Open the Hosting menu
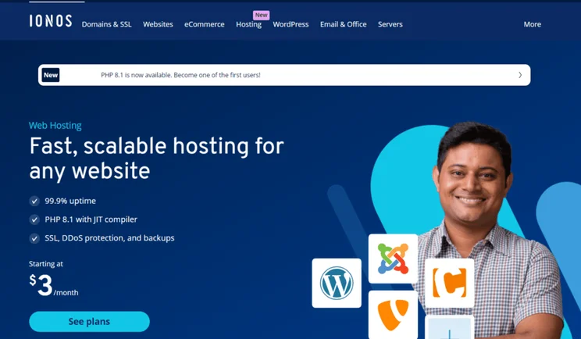The image size is (581, 339). (248, 24)
